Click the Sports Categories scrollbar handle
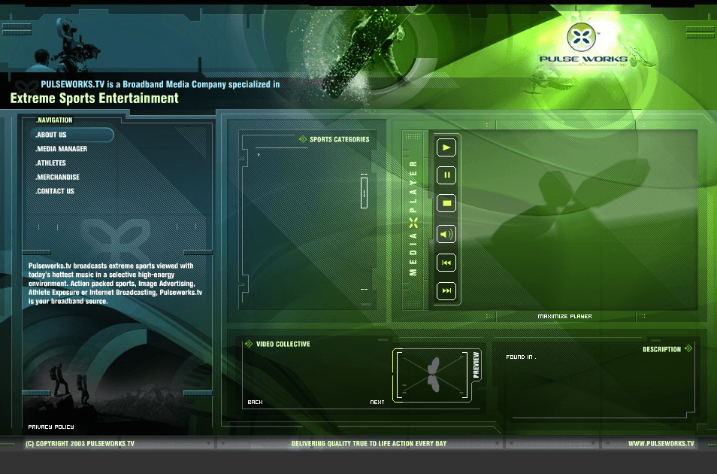 click(364, 193)
